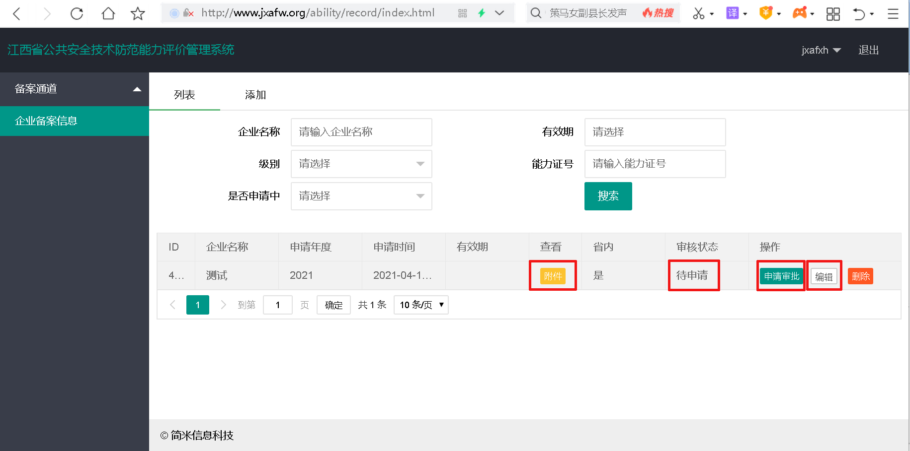Screen dimensions: 910x451
Task: Click the browser search box text
Action: coord(588,13)
